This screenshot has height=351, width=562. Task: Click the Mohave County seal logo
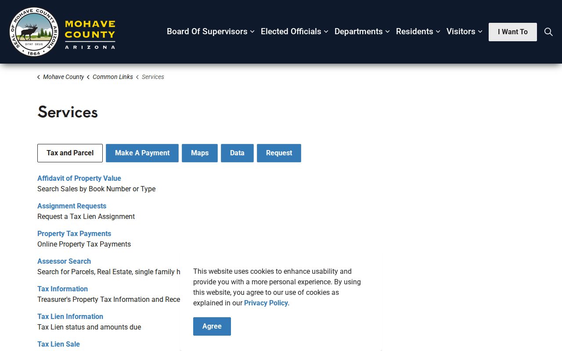(x=34, y=32)
